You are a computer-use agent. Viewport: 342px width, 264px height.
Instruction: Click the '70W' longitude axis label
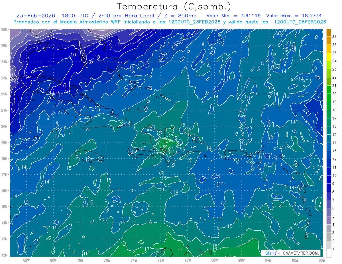[x=188, y=260]
